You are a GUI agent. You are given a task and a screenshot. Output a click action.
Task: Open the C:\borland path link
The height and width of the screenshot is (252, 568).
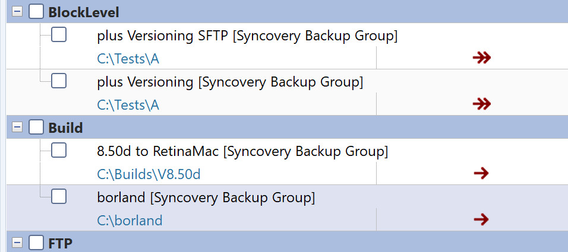click(130, 221)
